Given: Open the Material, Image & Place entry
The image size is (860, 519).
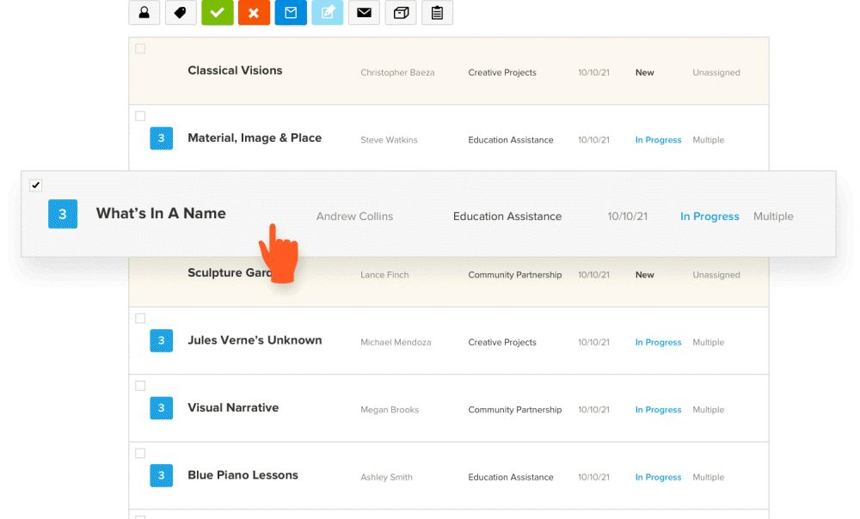Looking at the screenshot, I should point(254,138).
